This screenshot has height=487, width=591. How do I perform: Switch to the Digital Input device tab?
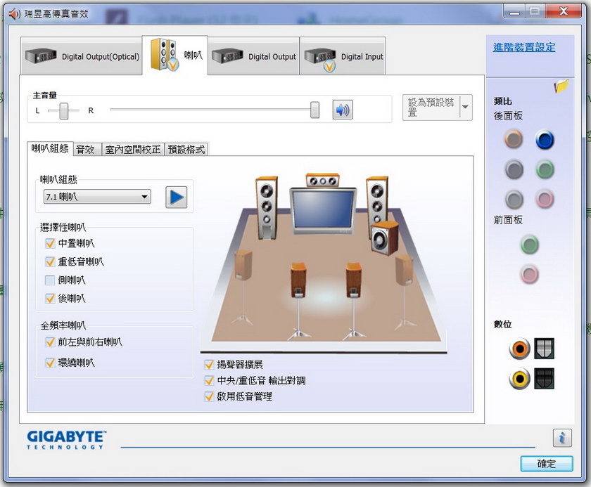(x=343, y=56)
